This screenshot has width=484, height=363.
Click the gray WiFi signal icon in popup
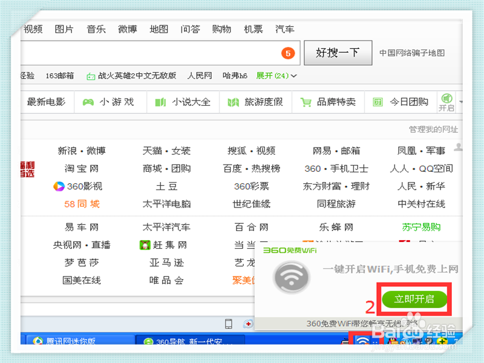tap(292, 277)
